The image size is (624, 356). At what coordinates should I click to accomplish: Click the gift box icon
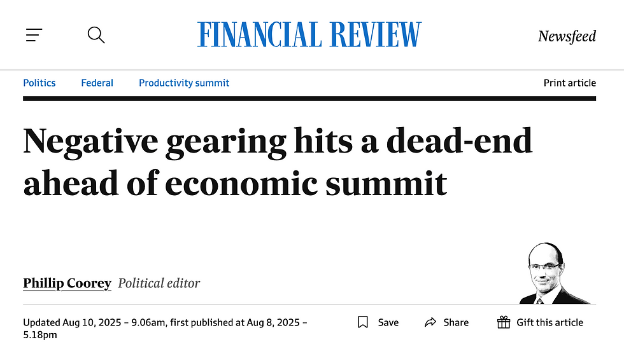[504, 322]
